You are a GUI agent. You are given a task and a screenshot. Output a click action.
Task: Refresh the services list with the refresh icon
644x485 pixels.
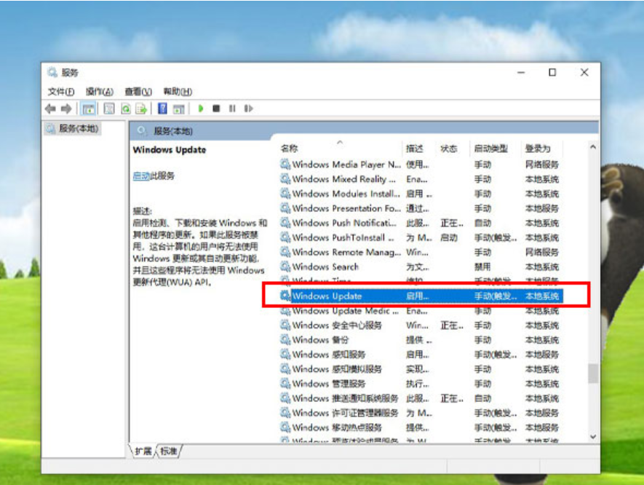[x=126, y=109]
